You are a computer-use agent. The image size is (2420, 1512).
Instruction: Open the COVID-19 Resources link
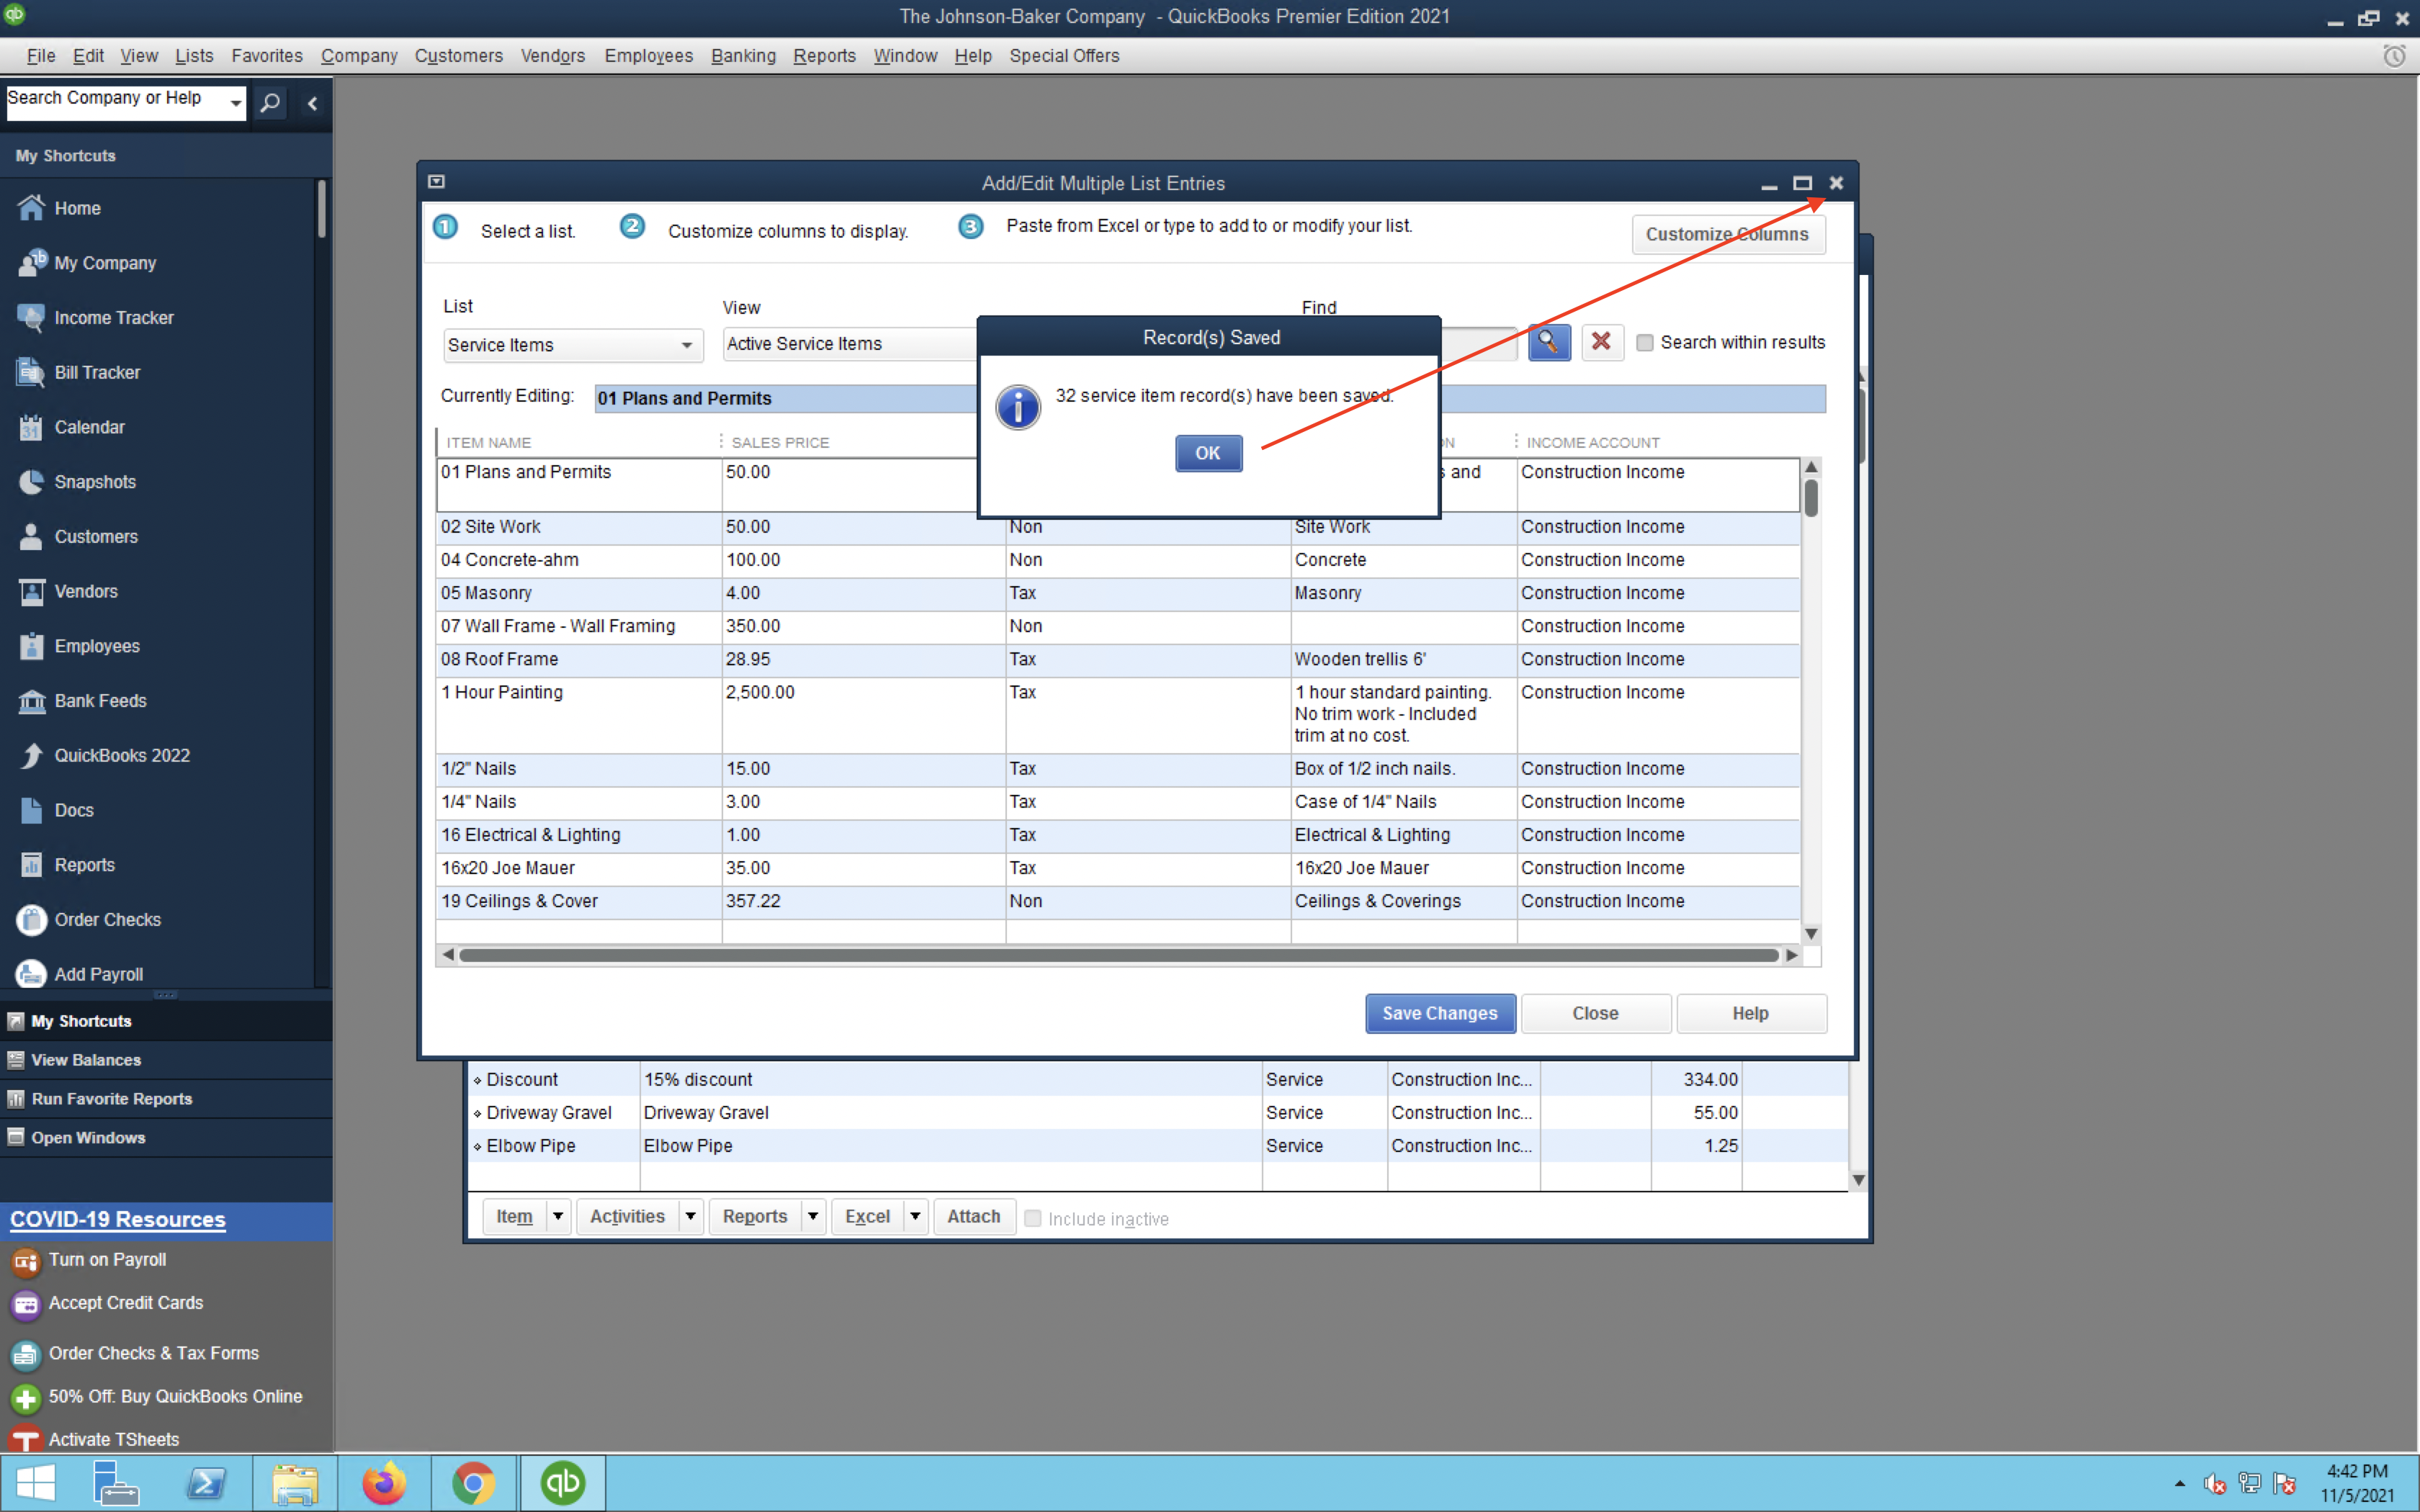[x=118, y=1219]
